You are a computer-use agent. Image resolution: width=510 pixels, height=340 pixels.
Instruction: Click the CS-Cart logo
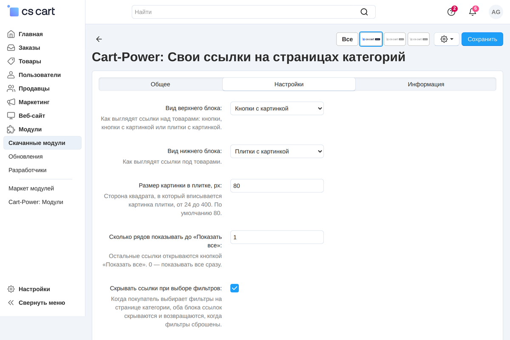(x=31, y=11)
